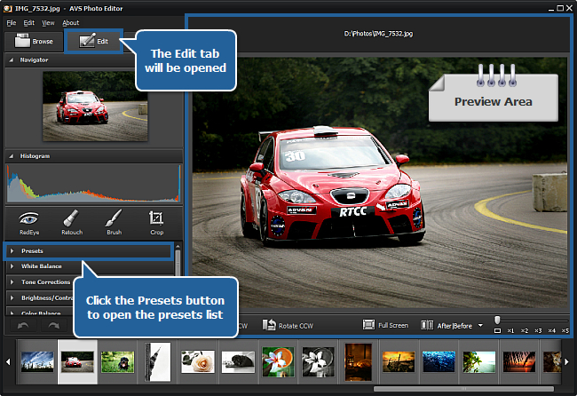This screenshot has width=577, height=396.
Task: Toggle After|Before comparison view
Action: pos(447,325)
